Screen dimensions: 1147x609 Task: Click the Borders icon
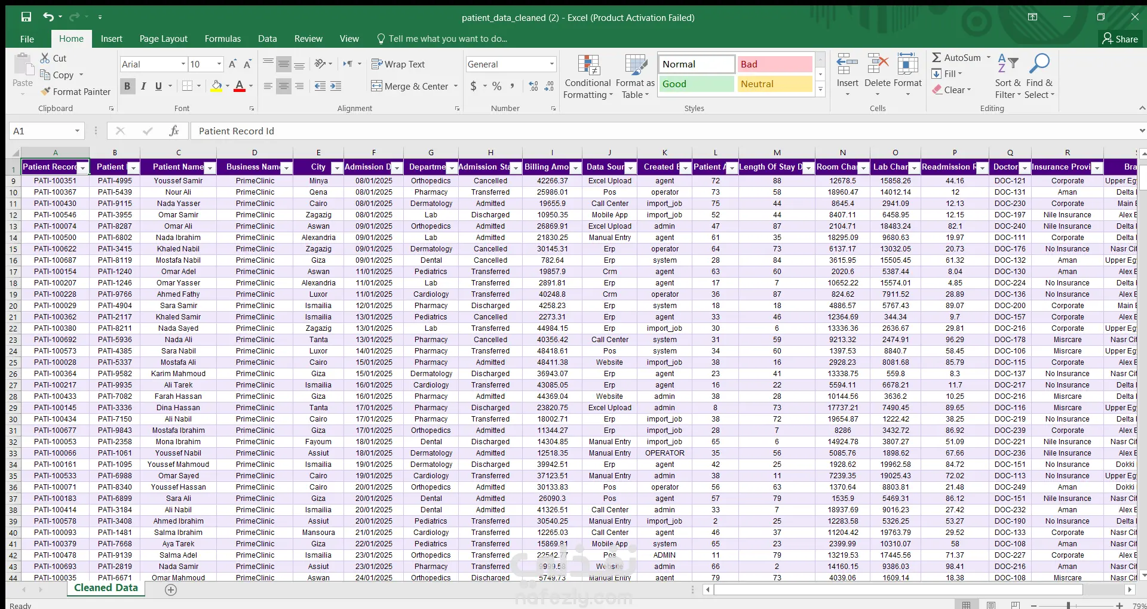[187, 86]
